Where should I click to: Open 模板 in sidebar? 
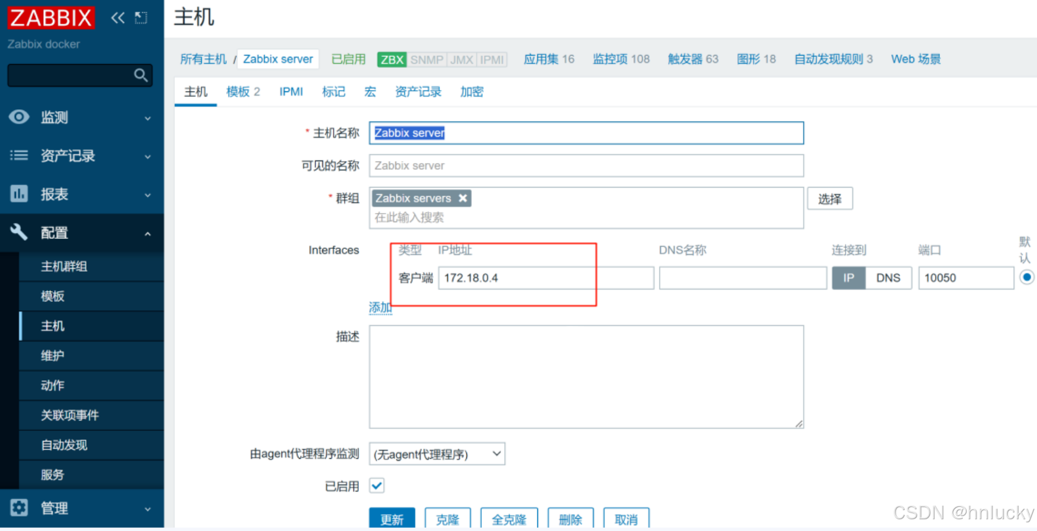click(91, 296)
